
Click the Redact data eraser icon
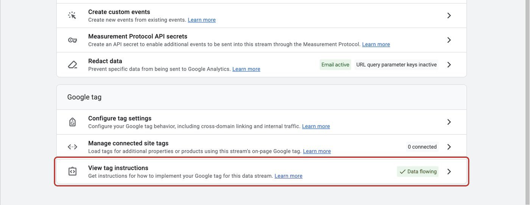tap(72, 65)
